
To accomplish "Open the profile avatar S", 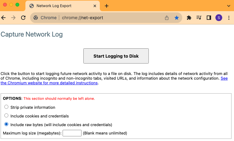I will pos(219,18).
